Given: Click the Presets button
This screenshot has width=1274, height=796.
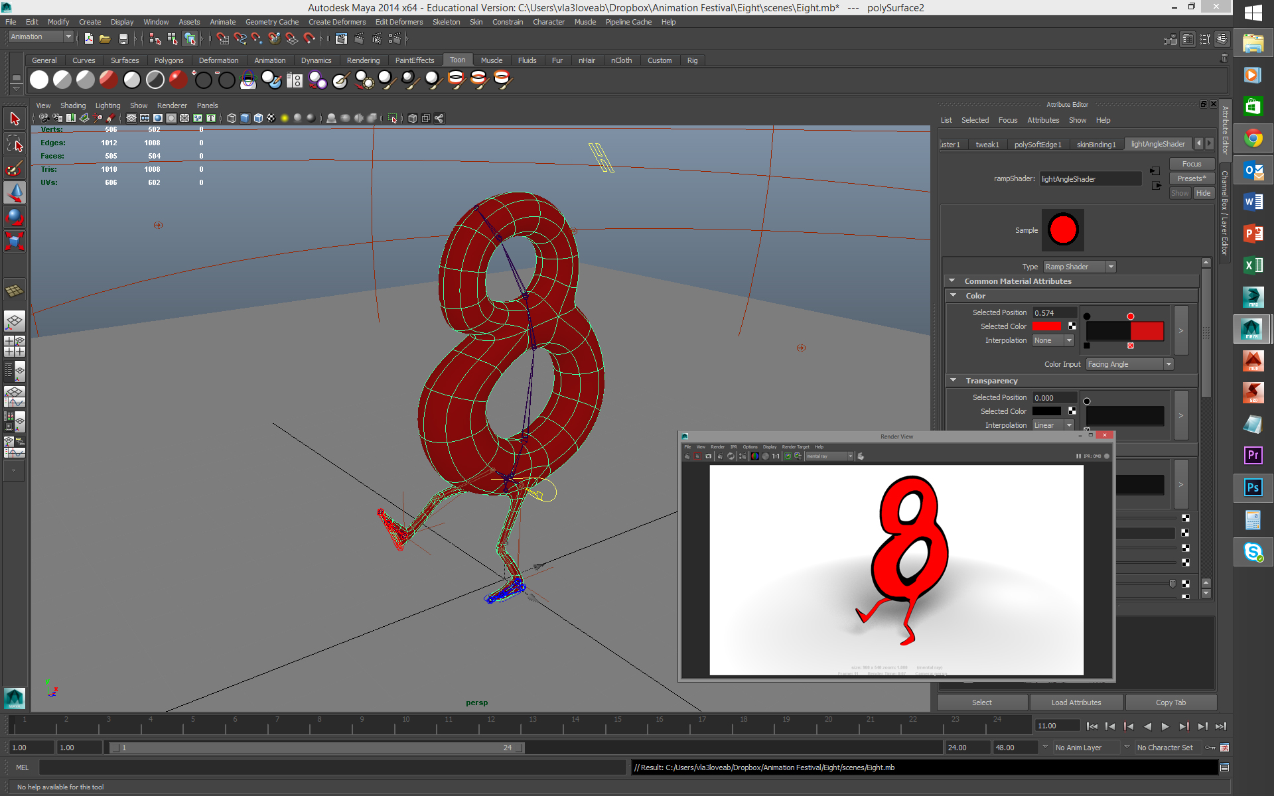Looking at the screenshot, I should [1191, 178].
